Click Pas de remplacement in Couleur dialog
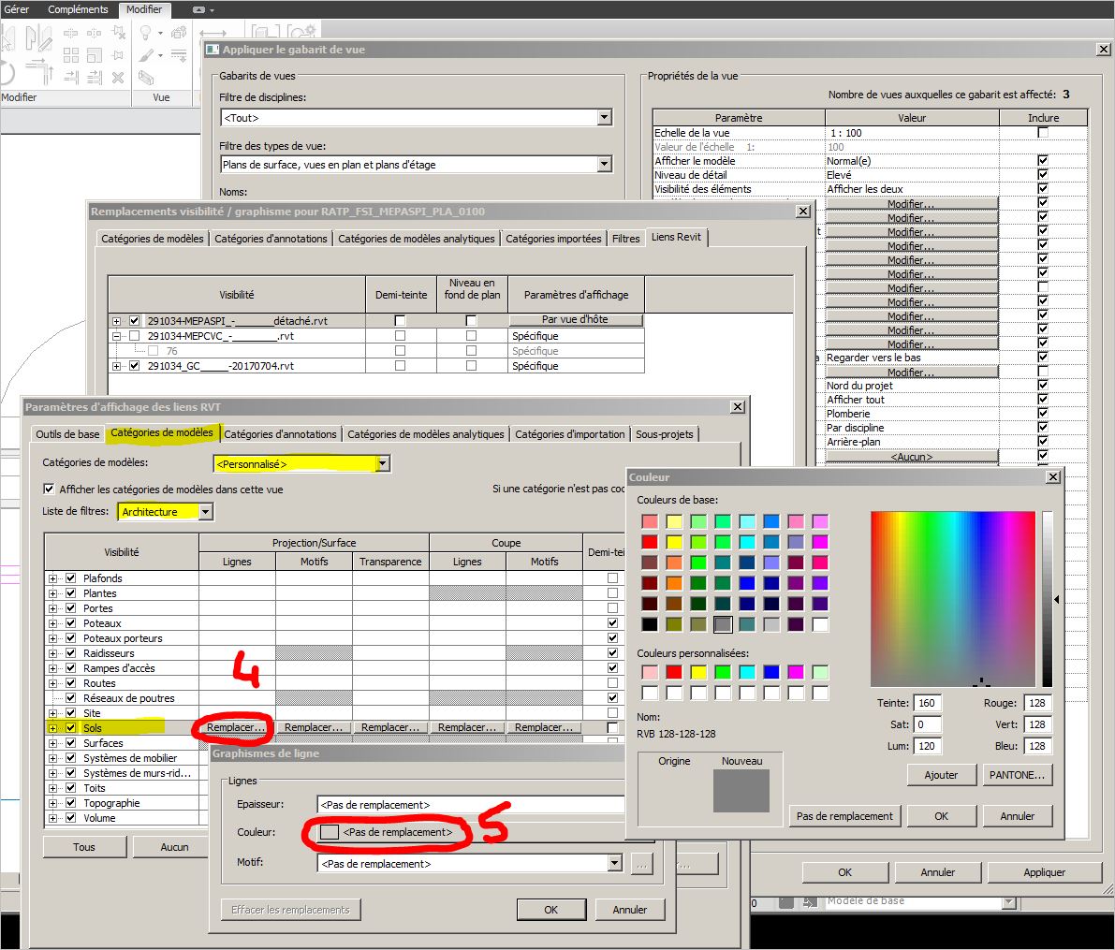Screen dimensions: 1115x950 point(844,816)
